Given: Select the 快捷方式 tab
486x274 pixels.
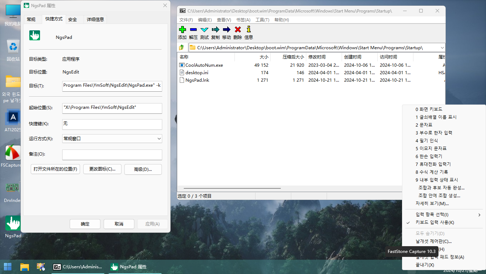Looking at the screenshot, I should click(54, 19).
